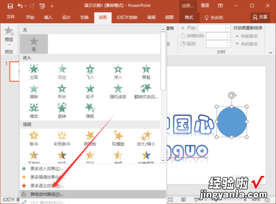Open 更多退出效果(X)... menu entry
276x204 pixels.
tap(93, 186)
